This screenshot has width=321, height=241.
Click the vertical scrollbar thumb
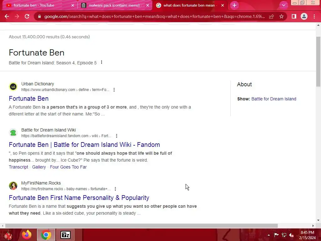[x=318, y=62]
